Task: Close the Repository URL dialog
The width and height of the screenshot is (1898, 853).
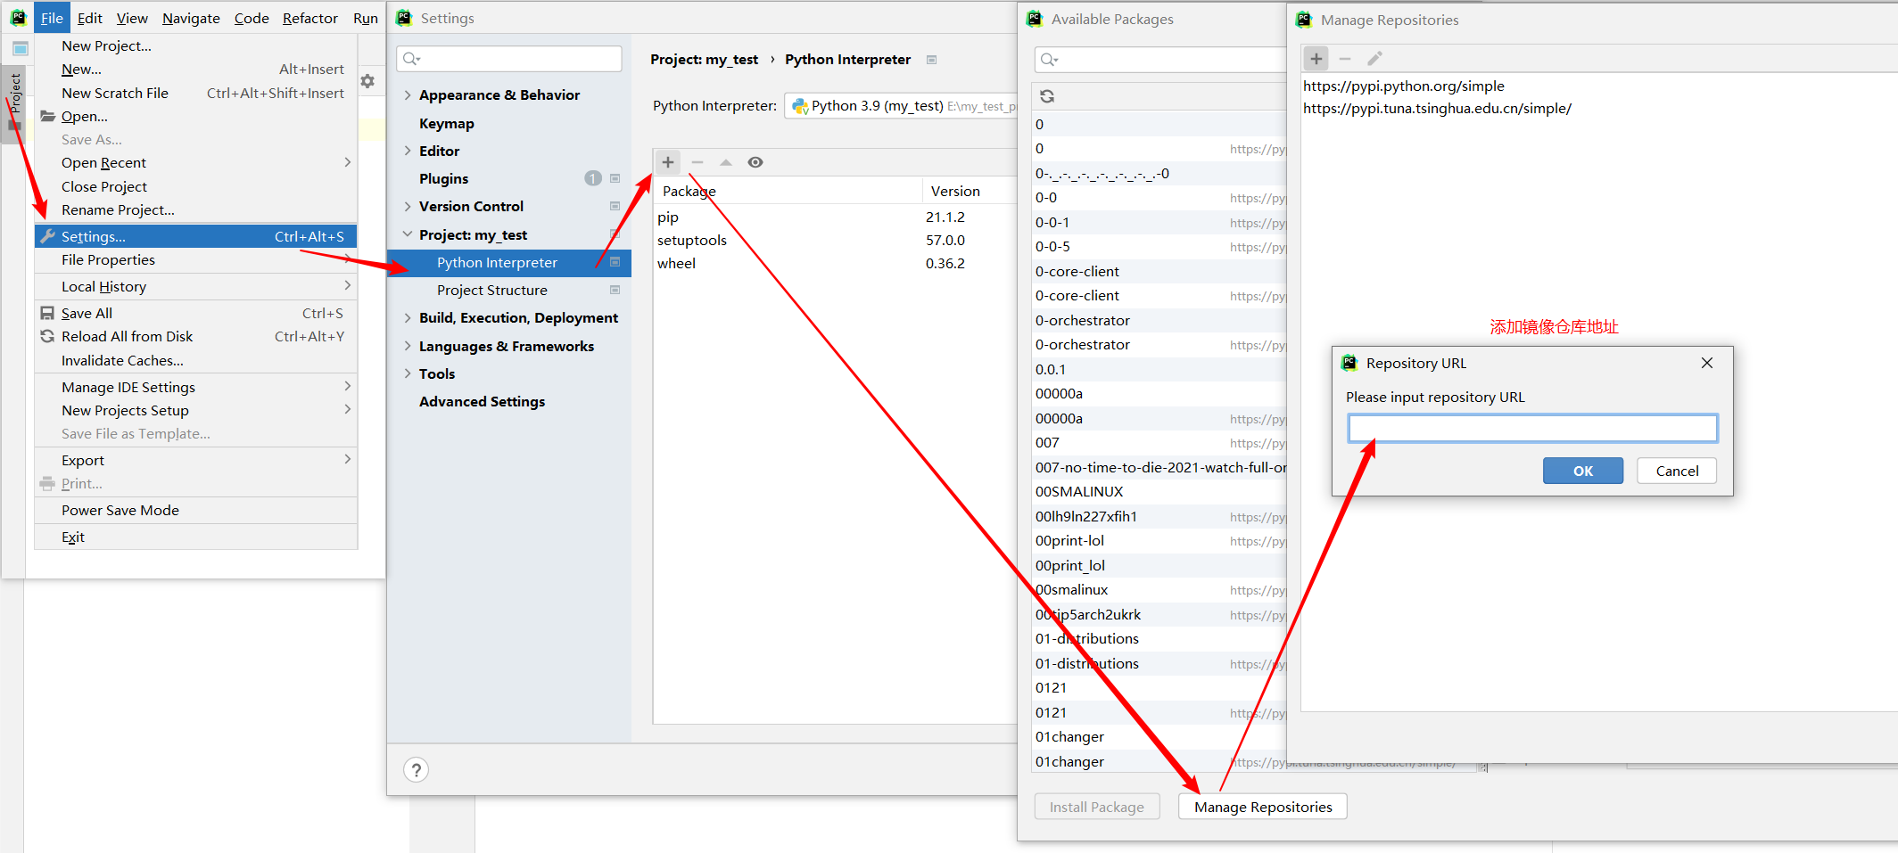Action: coord(1706,363)
